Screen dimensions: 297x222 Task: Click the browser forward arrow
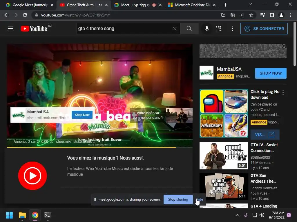coord(16,15)
